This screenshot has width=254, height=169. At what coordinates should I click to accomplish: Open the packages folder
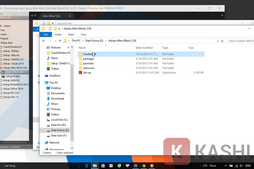tap(88, 59)
